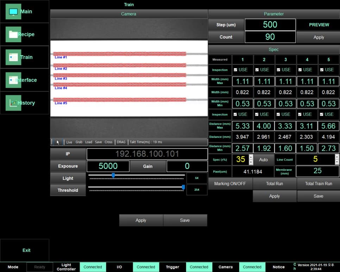340x272 pixels.
Task: Toggle width inspection USE checkbox for column 5
Action: tap(322, 70)
